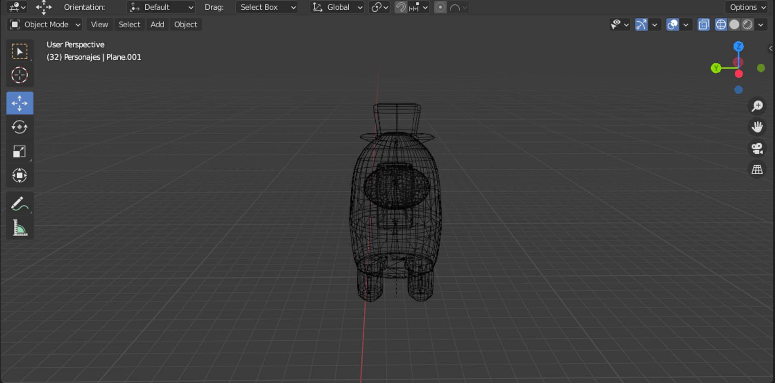Viewport: 775px width, 383px height.
Task: Open the Drag Select Box dropdown
Action: pyautogui.click(x=266, y=7)
